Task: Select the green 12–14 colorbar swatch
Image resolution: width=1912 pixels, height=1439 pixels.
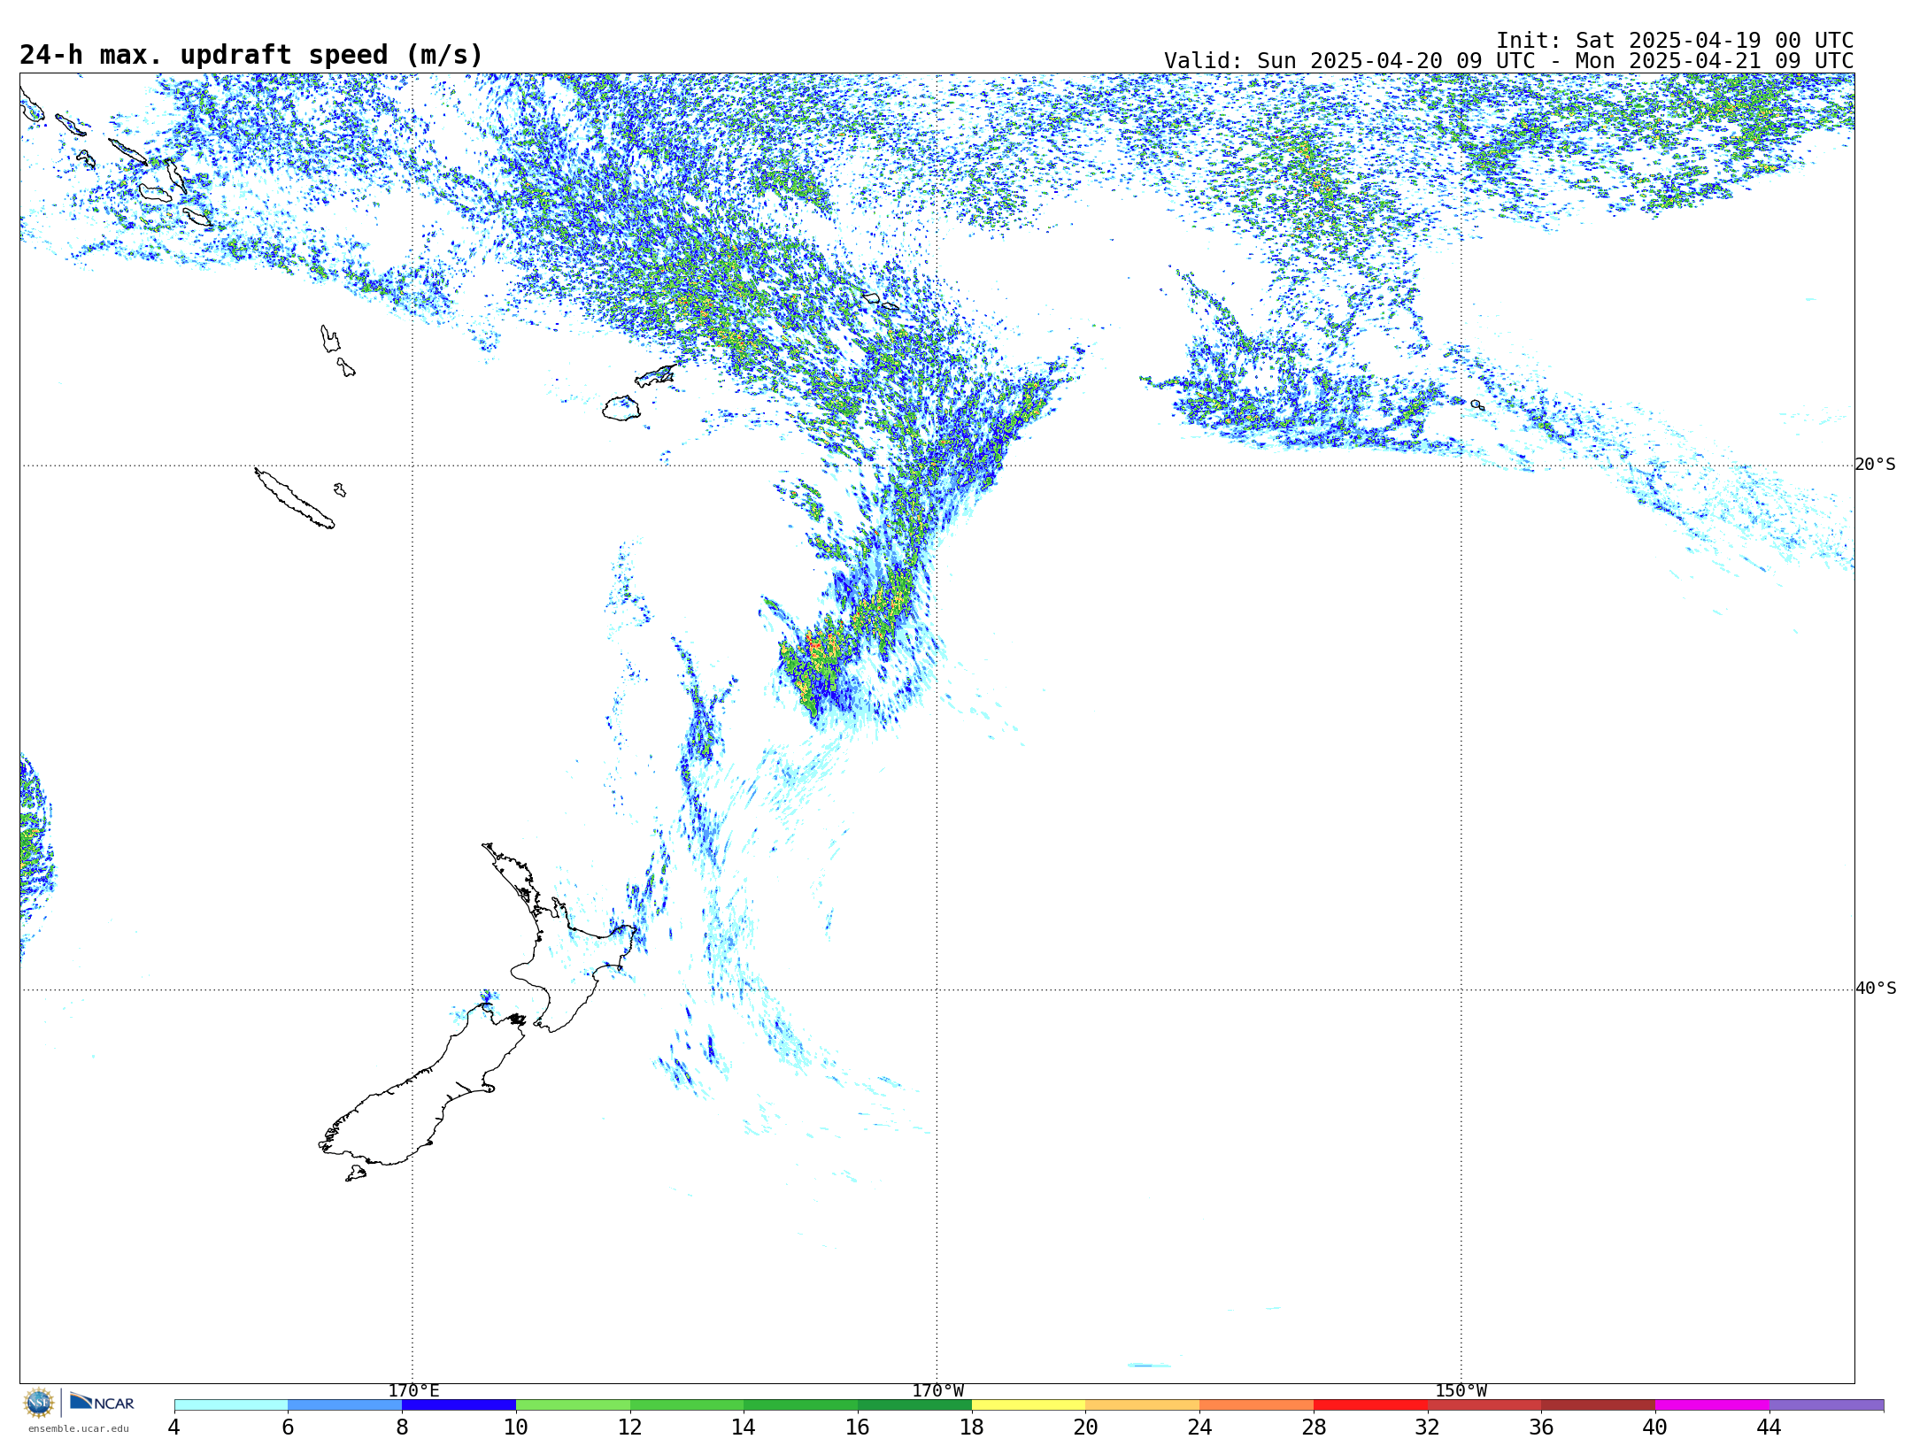Action: 687,1405
